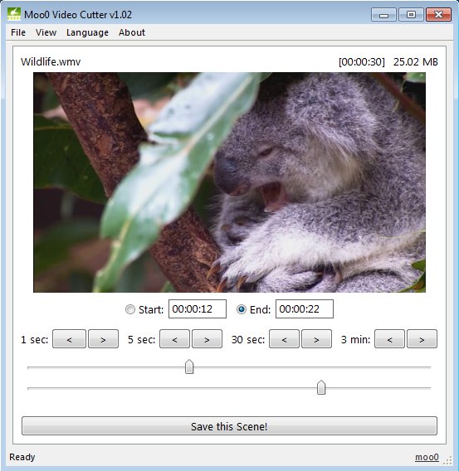This screenshot has width=459, height=471.
Task: Select the Start radio button
Action: [130, 309]
